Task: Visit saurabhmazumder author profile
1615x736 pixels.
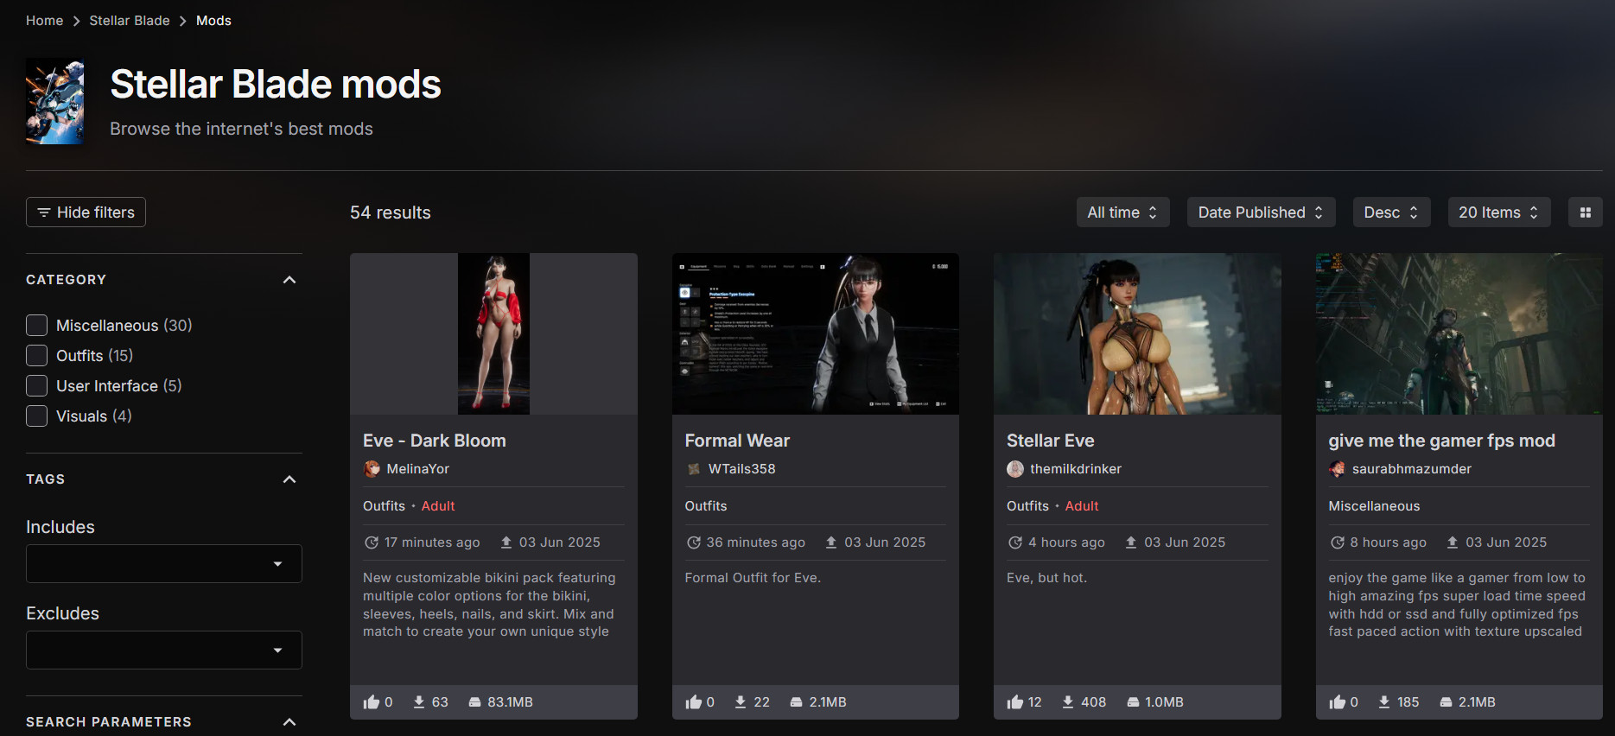Action: pos(1412,469)
